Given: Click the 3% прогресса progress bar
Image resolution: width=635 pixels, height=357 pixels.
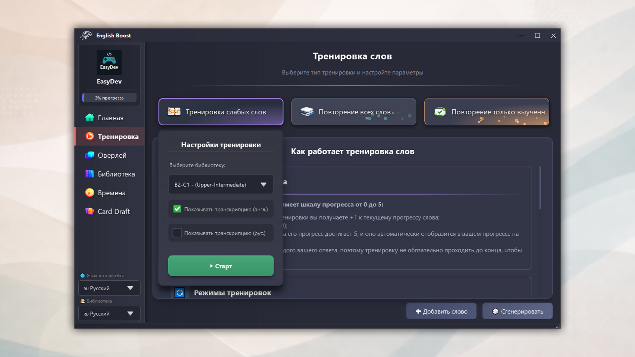Looking at the screenshot, I should (109, 98).
